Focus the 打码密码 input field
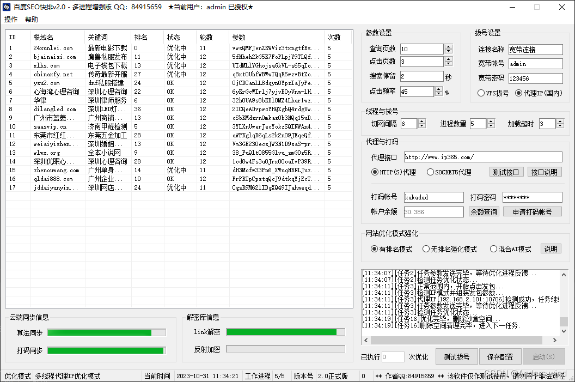The width and height of the screenshot is (575, 382). point(533,197)
